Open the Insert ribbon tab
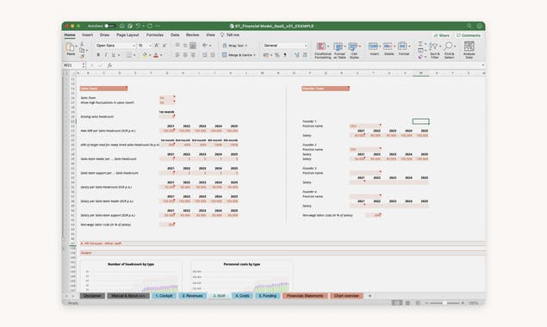Viewport: 547px width, 327px height. 87,35
